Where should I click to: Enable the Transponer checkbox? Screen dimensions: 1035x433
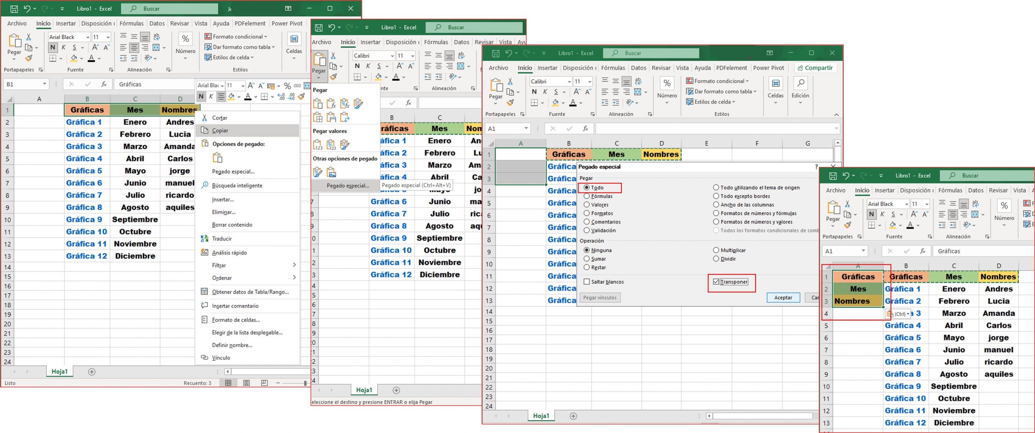(x=717, y=281)
